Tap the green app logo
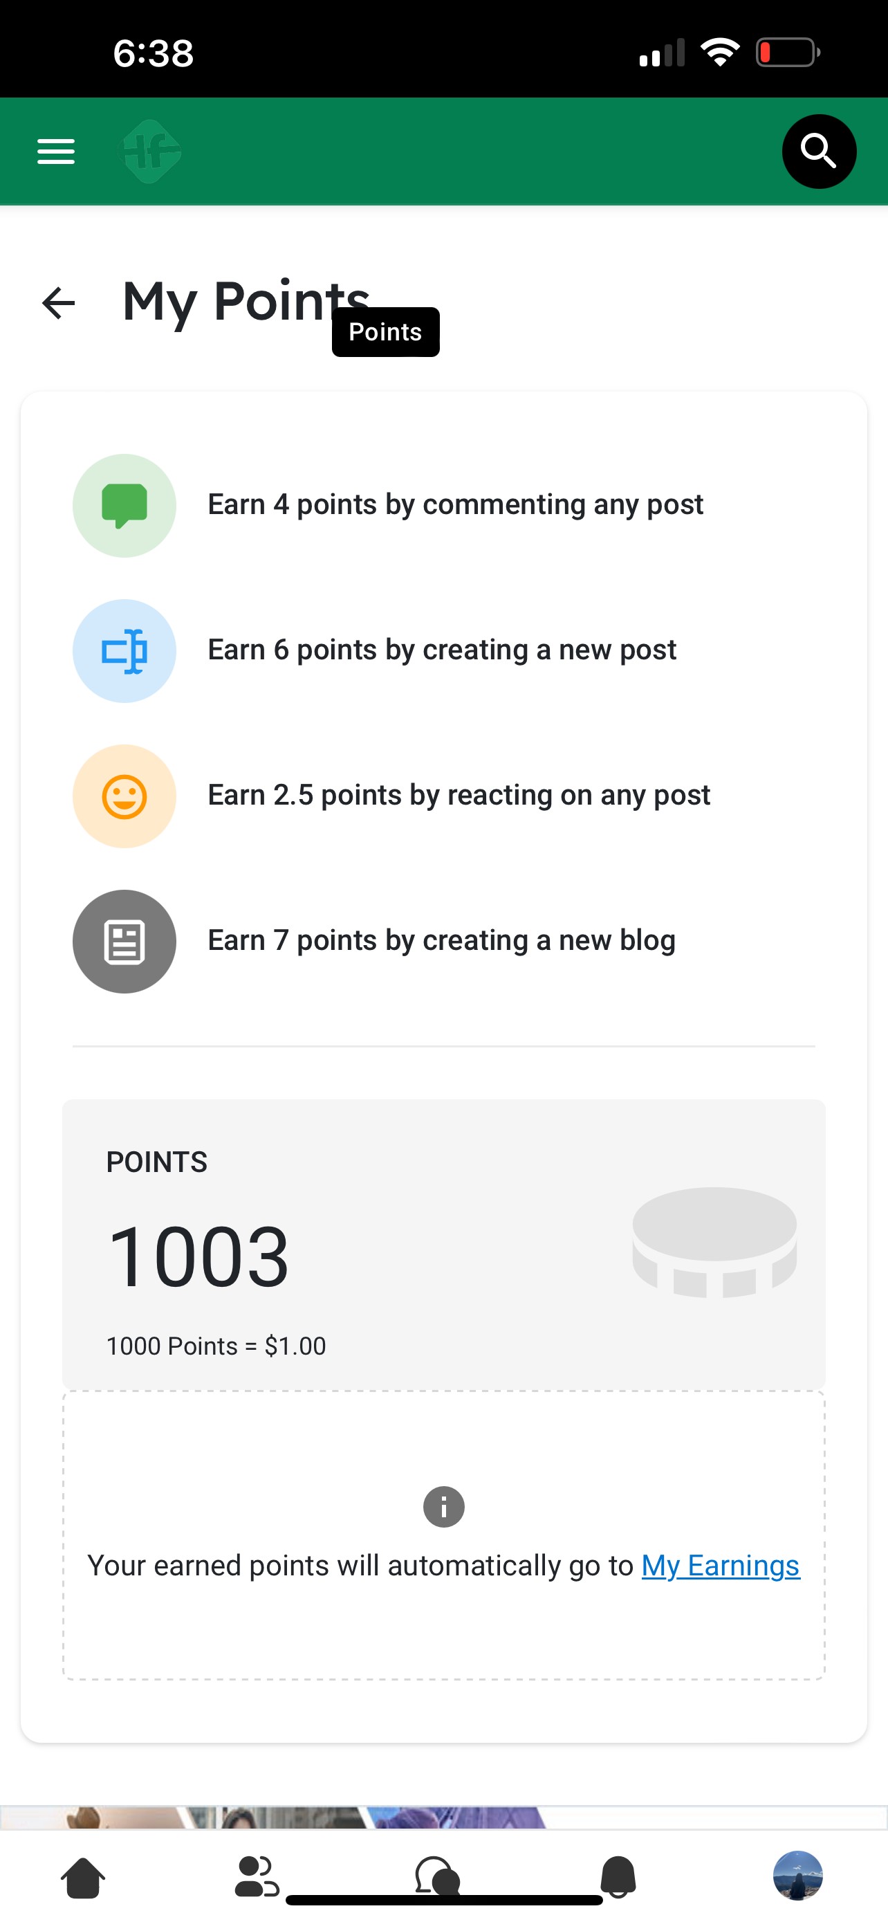 pyautogui.click(x=151, y=152)
